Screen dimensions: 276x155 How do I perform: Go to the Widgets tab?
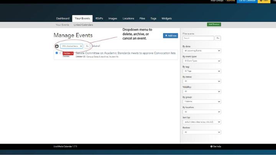[x=166, y=18]
